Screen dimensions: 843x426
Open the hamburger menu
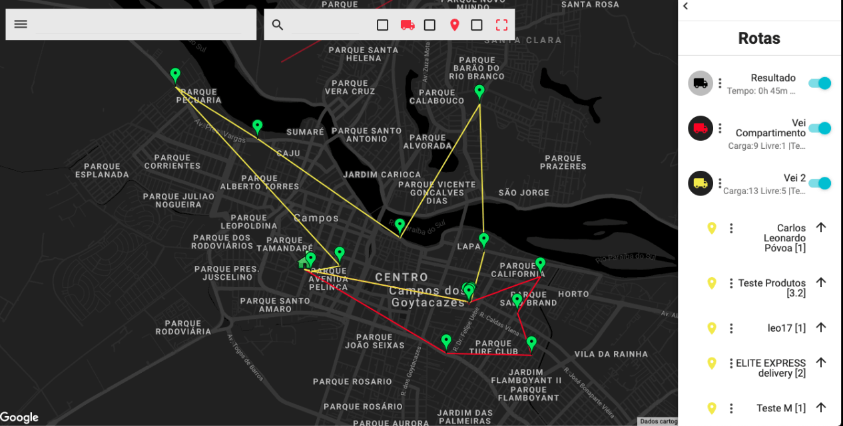point(21,25)
